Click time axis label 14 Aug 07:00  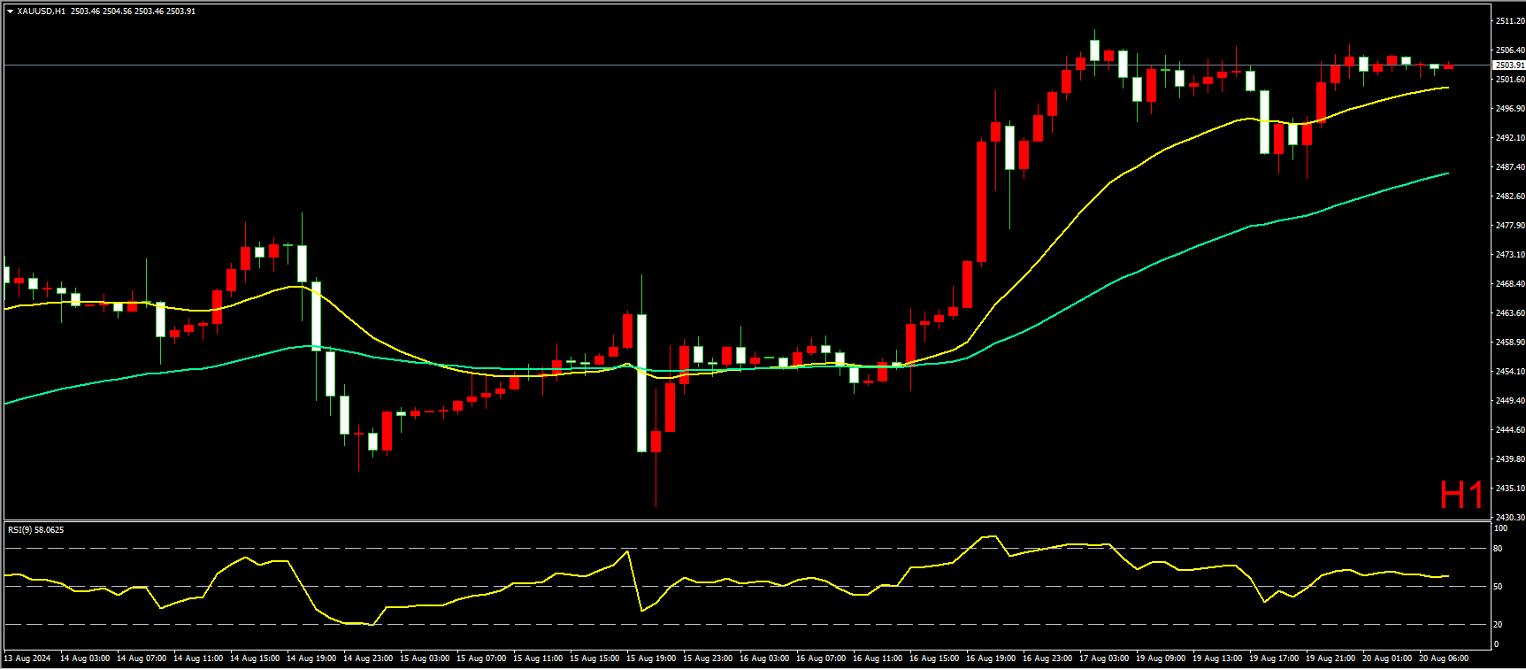pos(142,658)
